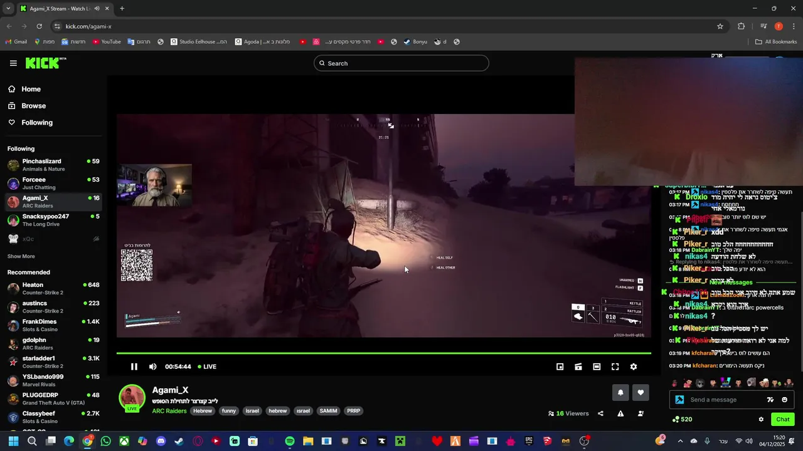Open player settings gear
Image resolution: width=803 pixels, height=451 pixels.
(x=634, y=367)
